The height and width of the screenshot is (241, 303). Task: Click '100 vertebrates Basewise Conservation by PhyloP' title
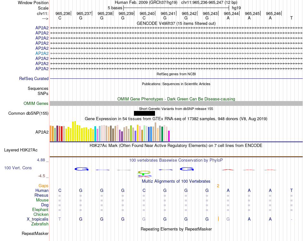[x=176, y=160]
